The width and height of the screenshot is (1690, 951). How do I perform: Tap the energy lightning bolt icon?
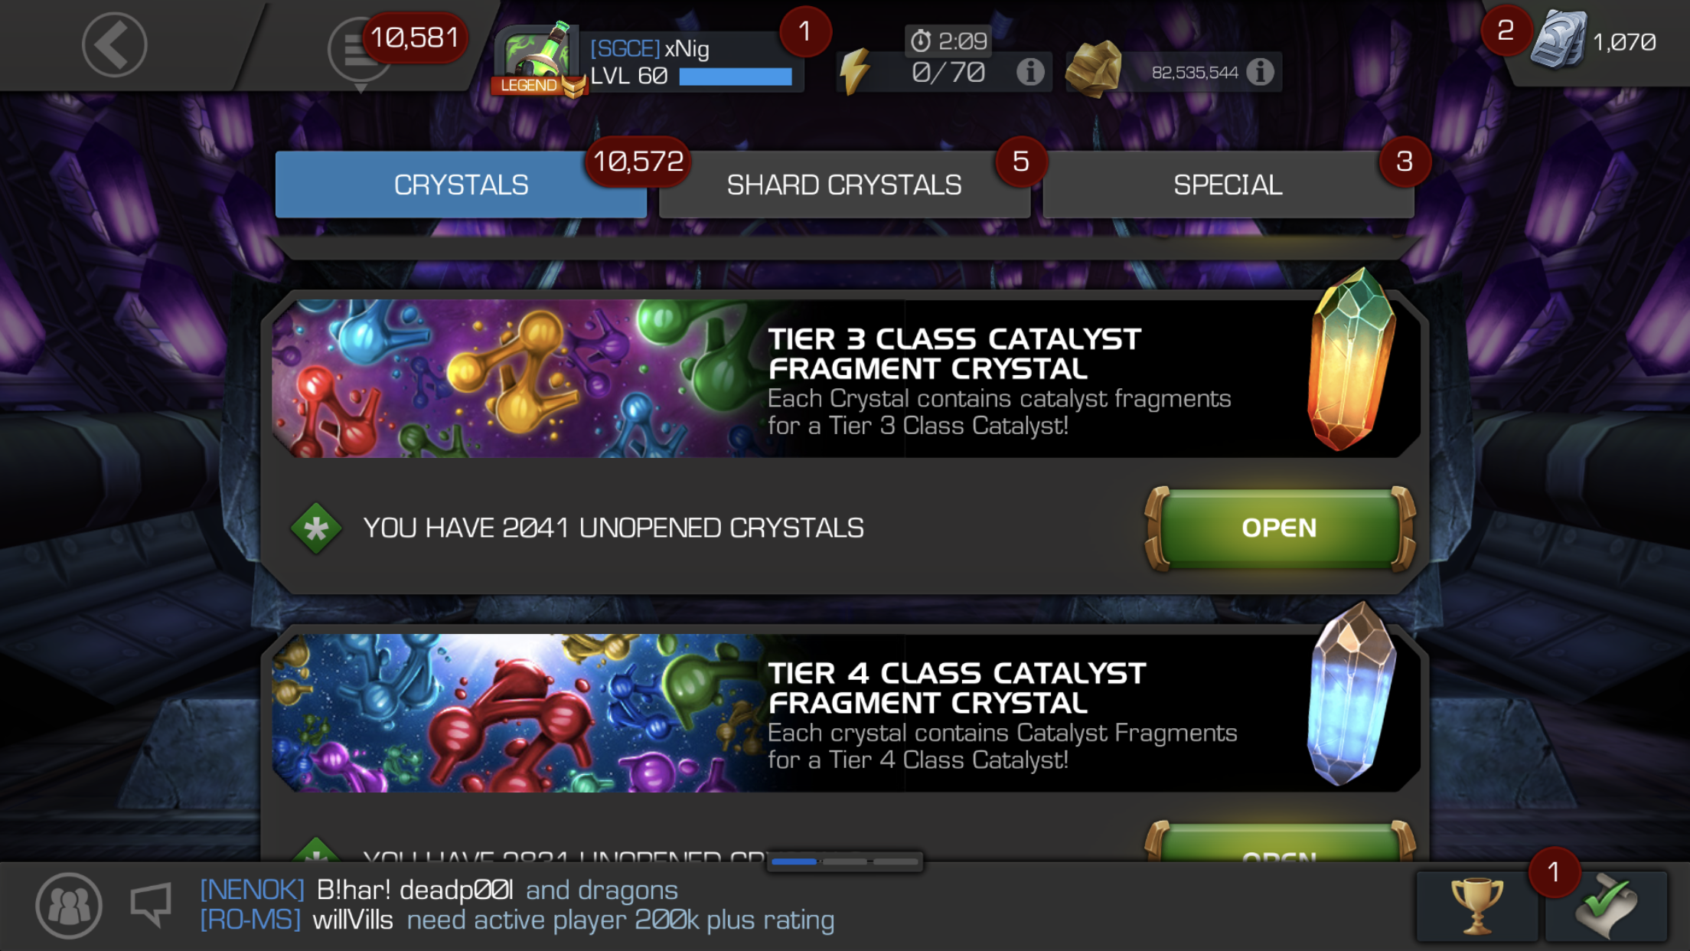856,72
